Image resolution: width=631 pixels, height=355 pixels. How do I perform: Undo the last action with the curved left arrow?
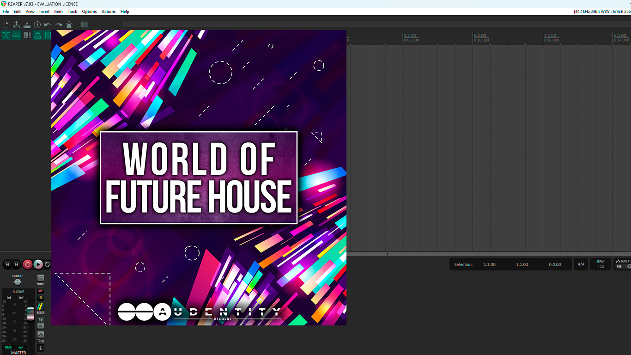coord(48,24)
